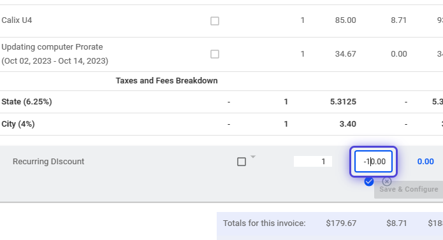This screenshot has height=240, width=443.
Task: Click the blue 0.00 discount tax value
Action: click(426, 162)
